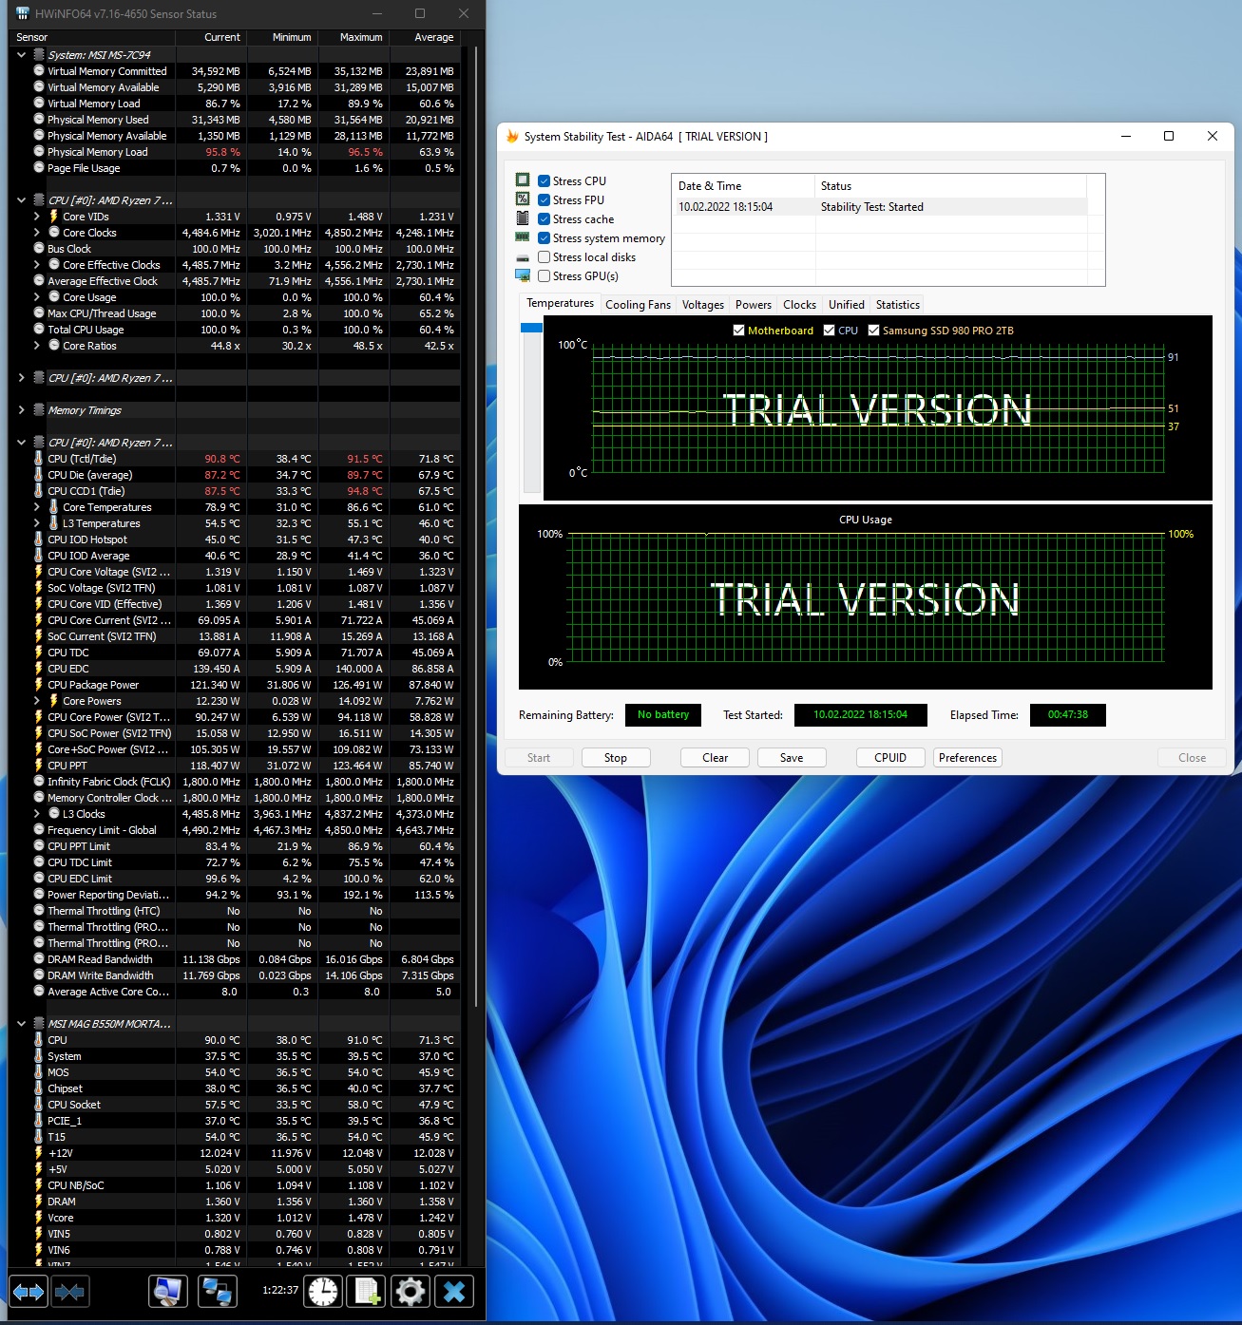The height and width of the screenshot is (1325, 1242).
Task: Switch to the Unified tab
Action: (x=847, y=305)
